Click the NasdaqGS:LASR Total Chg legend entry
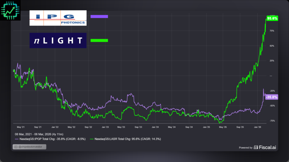Image resolution: width=289 pixels, height=162 pixels. coord(125,139)
